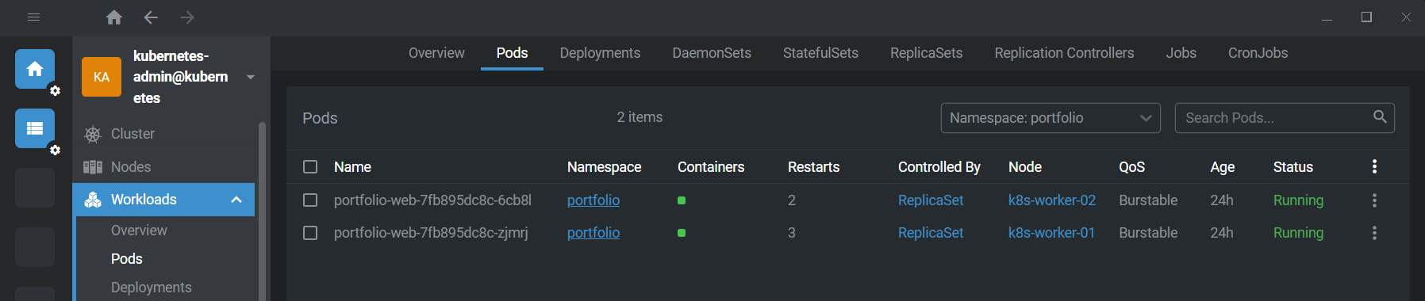The image size is (1425, 301).
Task: Open portfolio namespace link for pod zjmrj
Action: pos(593,233)
